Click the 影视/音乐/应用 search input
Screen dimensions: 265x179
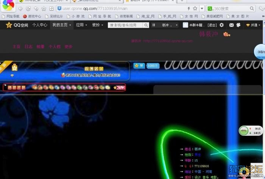pos(125,25)
